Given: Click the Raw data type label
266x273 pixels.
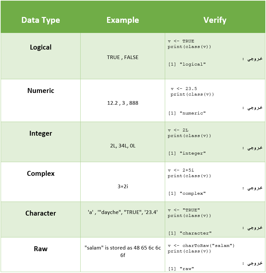Looking at the screenshot, I should point(40,249).
